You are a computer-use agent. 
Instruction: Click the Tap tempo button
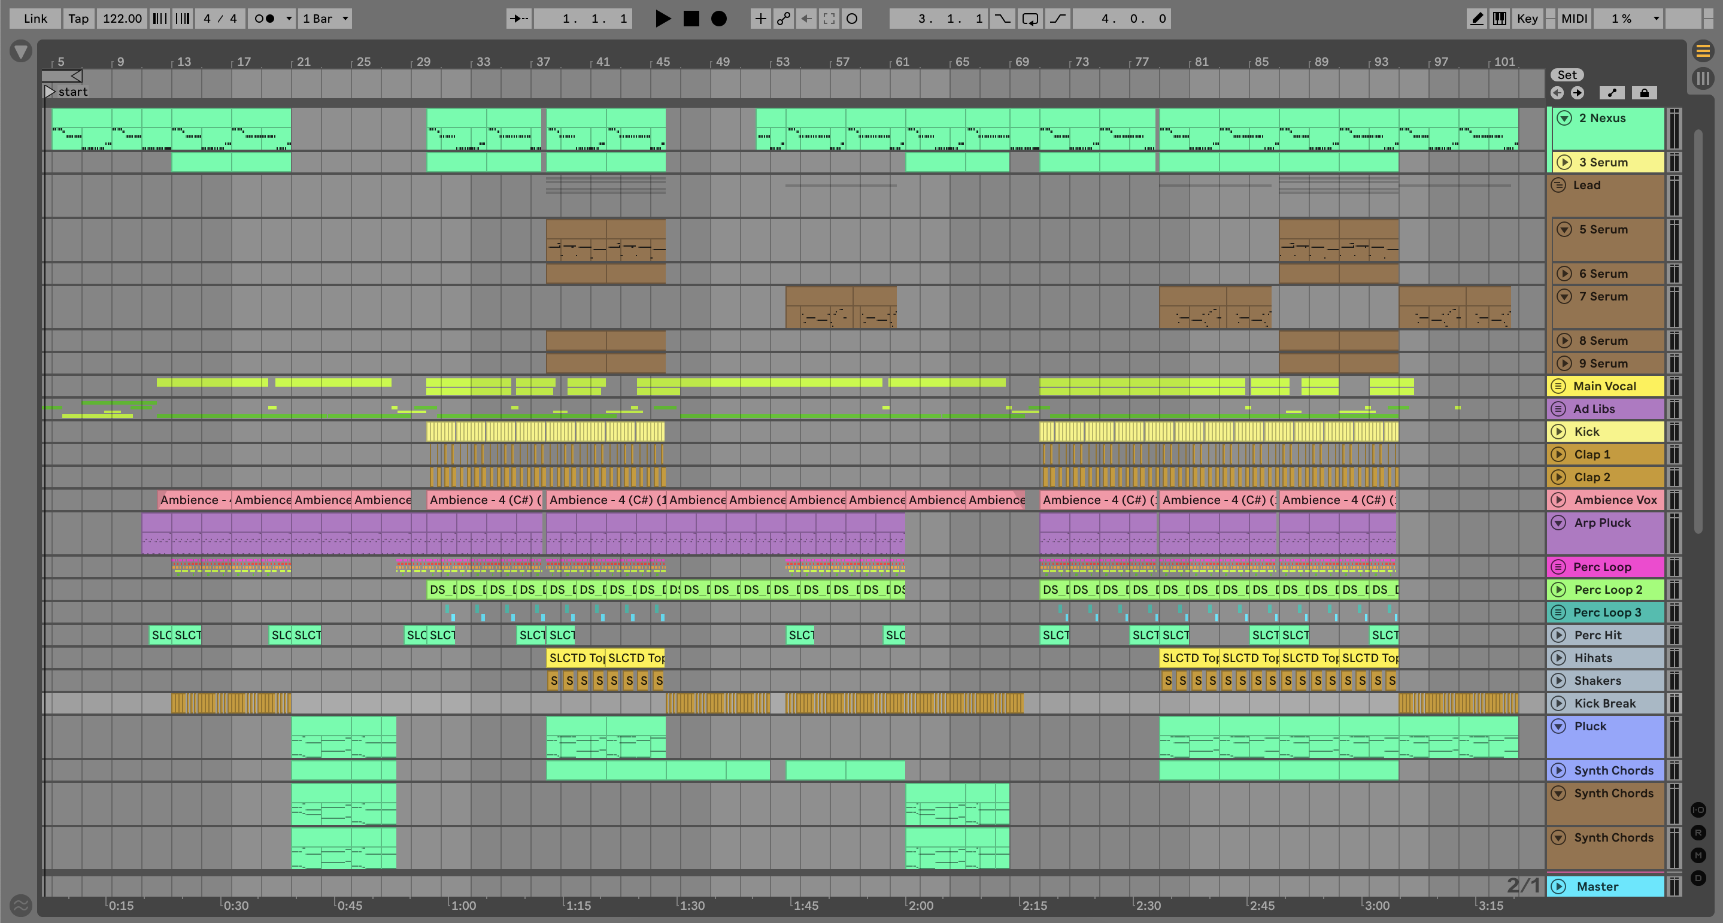pyautogui.click(x=78, y=19)
